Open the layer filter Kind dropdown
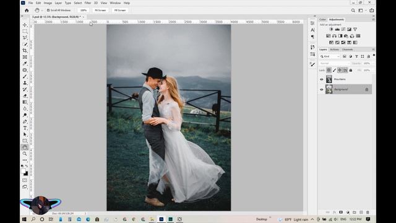The height and width of the screenshot is (223, 396). coord(330,56)
